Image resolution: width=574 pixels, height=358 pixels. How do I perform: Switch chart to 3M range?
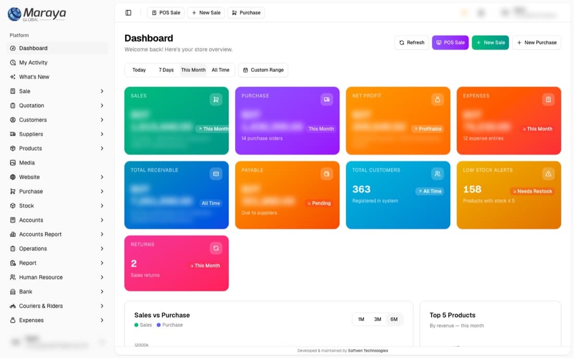click(x=377, y=319)
